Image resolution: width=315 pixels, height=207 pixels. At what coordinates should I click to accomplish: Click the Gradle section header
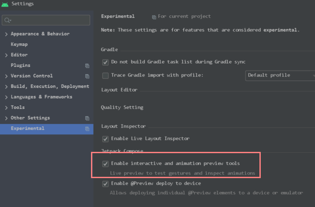coord(109,49)
